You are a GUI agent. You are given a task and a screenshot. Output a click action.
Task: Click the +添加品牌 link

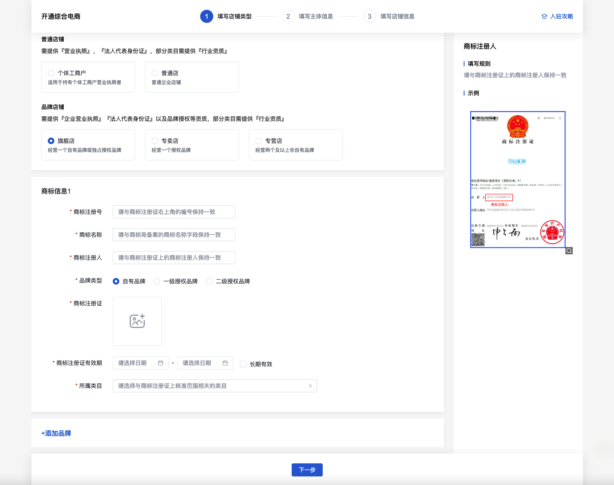pos(56,433)
